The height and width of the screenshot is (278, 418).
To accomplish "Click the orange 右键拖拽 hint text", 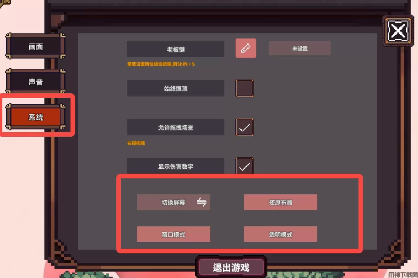I will pos(136,143).
